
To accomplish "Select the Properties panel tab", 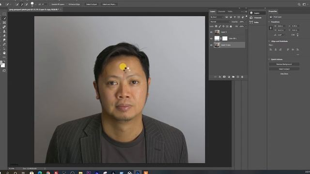I will tap(273, 11).
